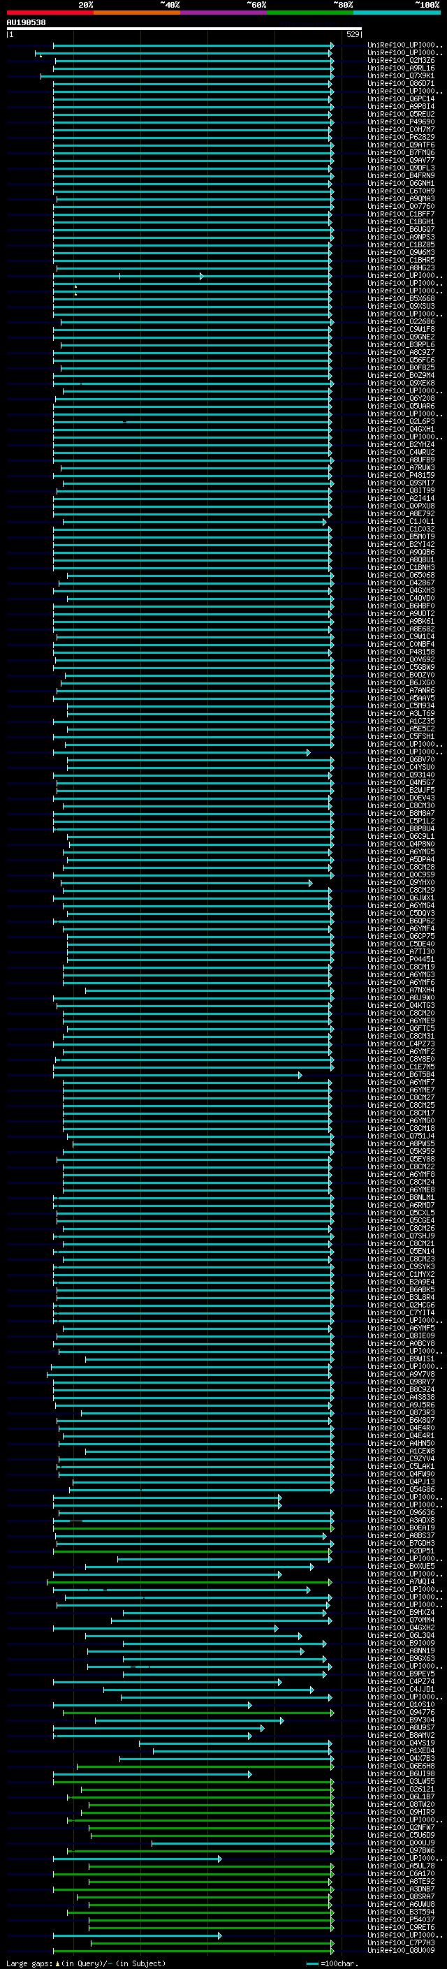Open hit UniRef100_Q6PC14

click(x=401, y=98)
